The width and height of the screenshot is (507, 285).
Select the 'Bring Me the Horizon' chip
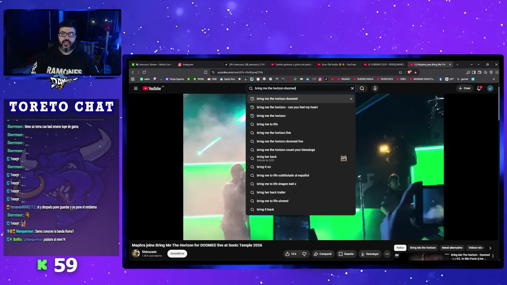(423, 248)
